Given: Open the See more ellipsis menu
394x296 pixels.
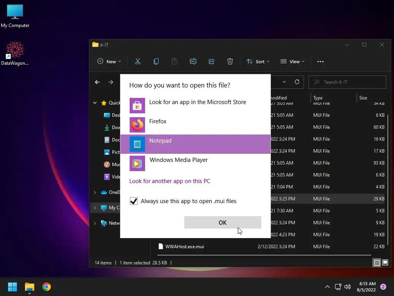Looking at the screenshot, I should [321, 61].
